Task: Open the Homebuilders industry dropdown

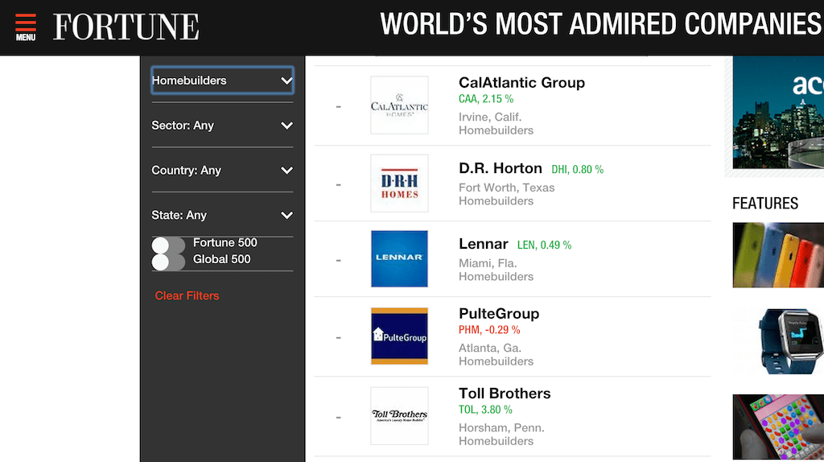Action: [x=222, y=80]
